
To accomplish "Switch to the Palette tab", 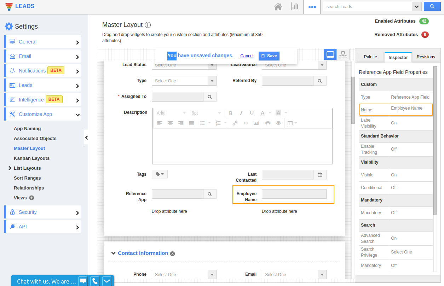I will click(x=370, y=57).
